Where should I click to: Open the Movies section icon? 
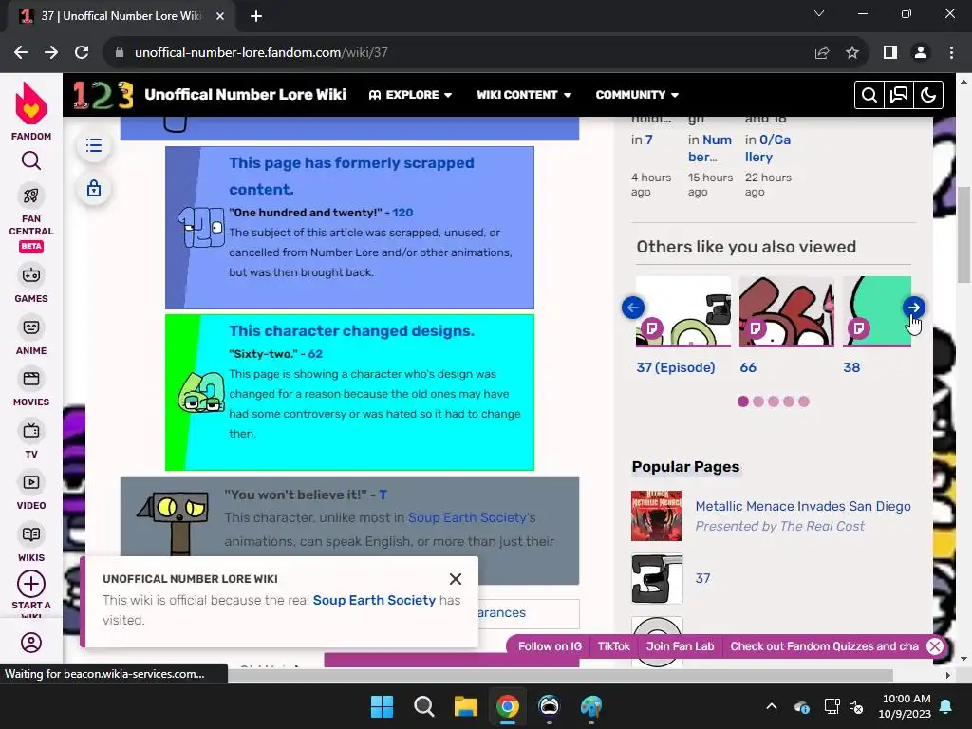point(31,379)
